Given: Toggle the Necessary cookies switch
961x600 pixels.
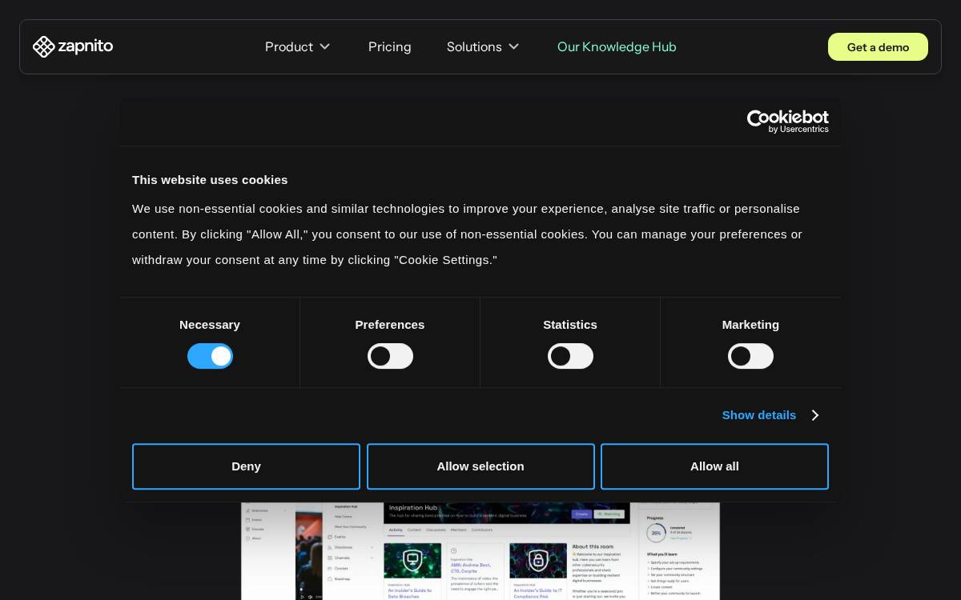Looking at the screenshot, I should click(210, 356).
